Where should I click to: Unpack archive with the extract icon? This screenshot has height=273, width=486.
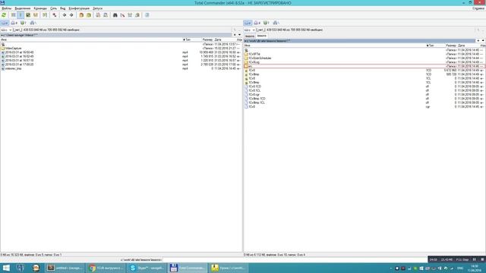click(x=89, y=15)
